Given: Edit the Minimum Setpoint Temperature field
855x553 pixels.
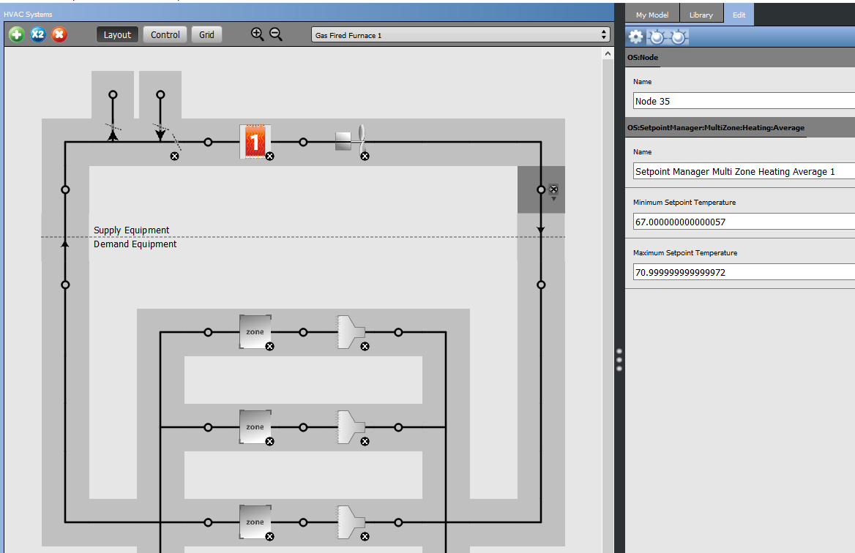Looking at the screenshot, I should point(744,222).
